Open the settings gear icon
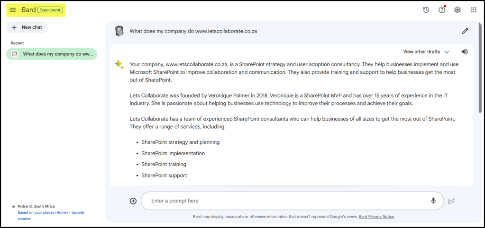 pyautogui.click(x=458, y=10)
